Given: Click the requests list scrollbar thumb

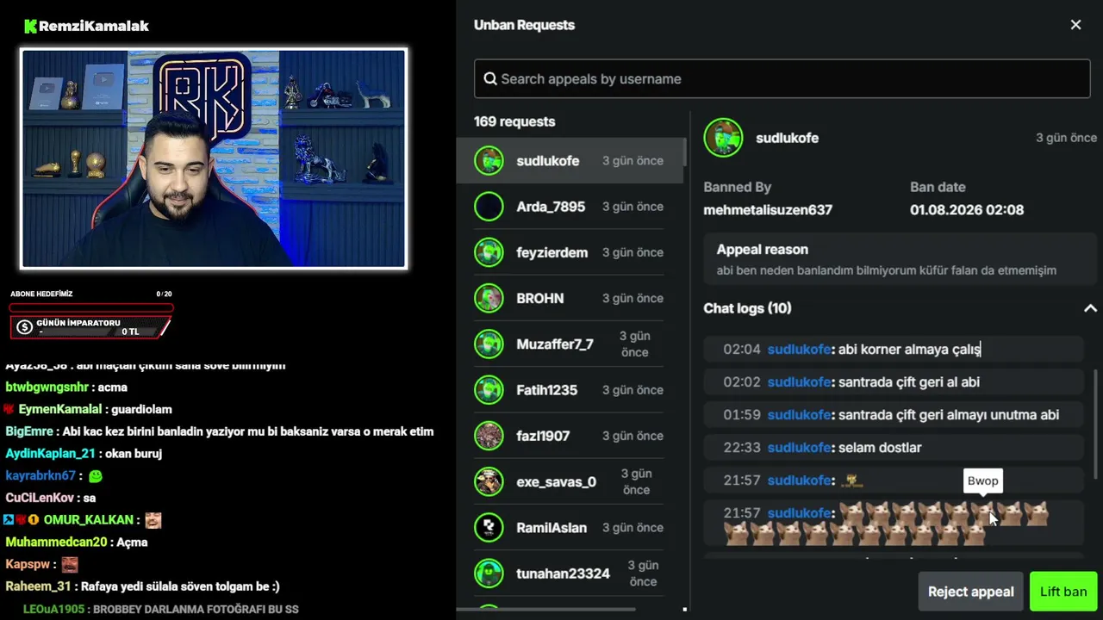Looking at the screenshot, I should [x=685, y=152].
